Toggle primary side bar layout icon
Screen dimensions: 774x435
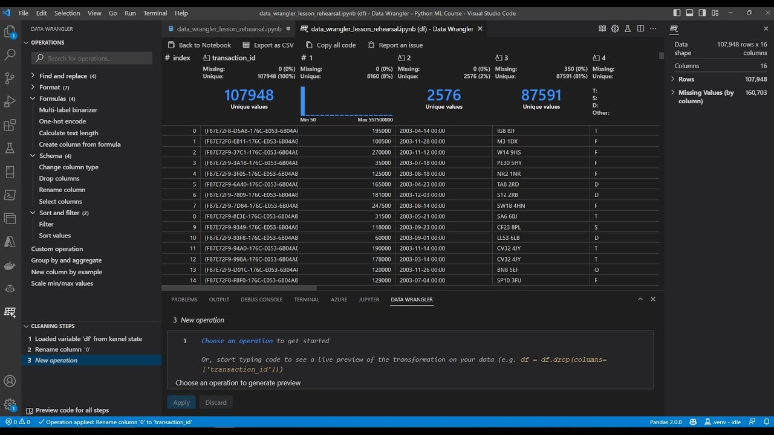(x=677, y=13)
